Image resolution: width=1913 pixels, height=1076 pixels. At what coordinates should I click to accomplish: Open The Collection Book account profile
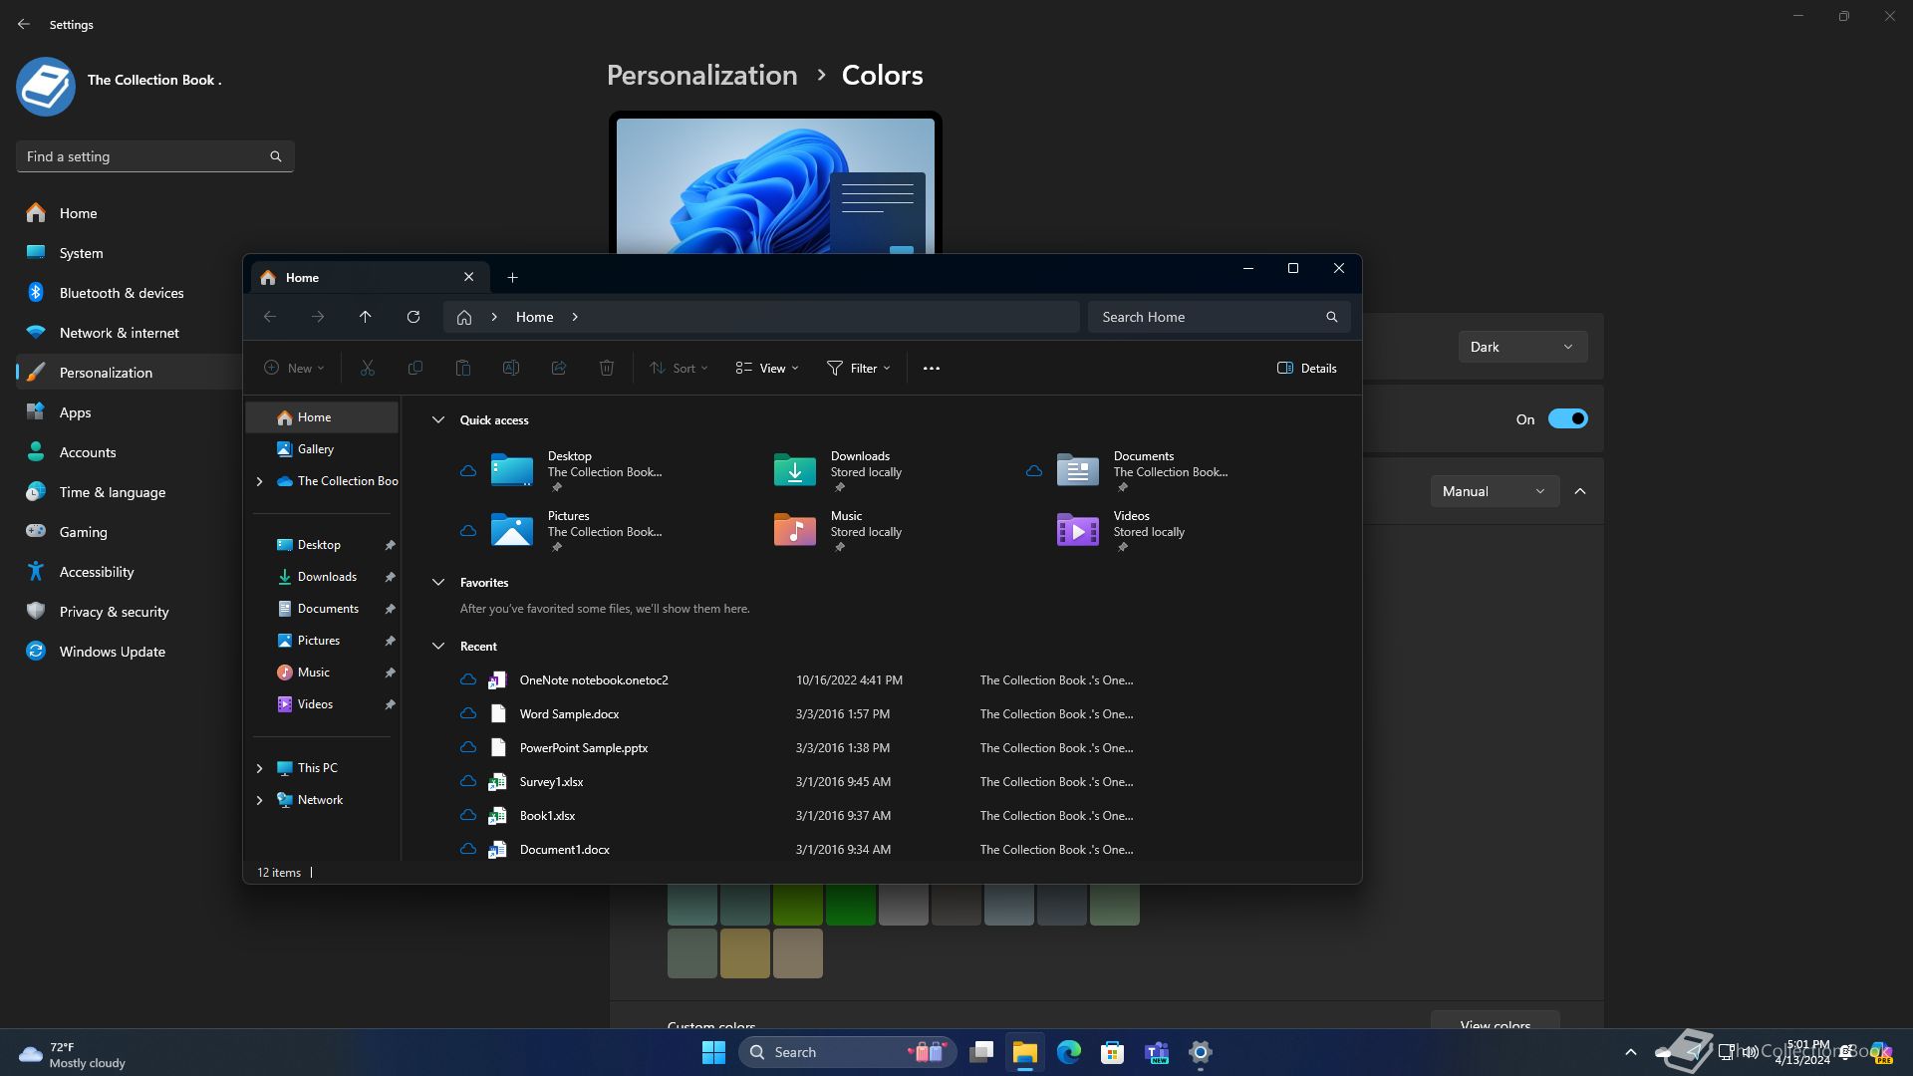coord(120,86)
